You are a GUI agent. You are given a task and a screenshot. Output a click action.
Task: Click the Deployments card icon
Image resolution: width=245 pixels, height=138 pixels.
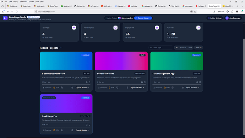(157, 28)
